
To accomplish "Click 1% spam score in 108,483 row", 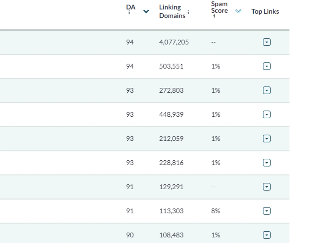I will coord(215,235).
